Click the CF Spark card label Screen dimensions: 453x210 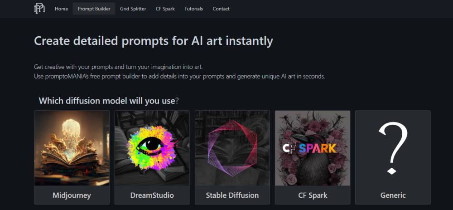tap(313, 195)
